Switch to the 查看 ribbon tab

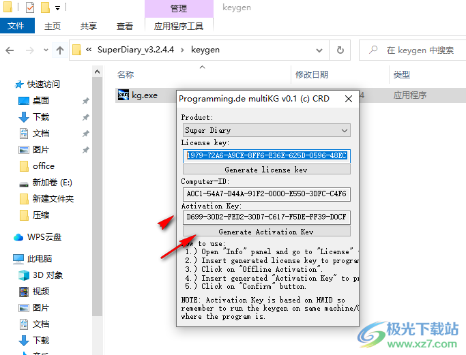[x=125, y=26]
